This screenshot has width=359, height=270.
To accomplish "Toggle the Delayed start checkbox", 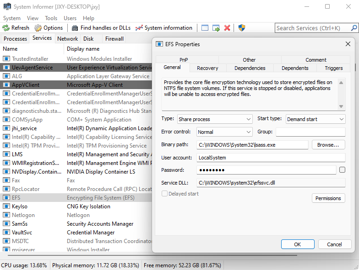I will pos(165,194).
